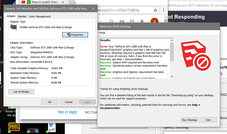Click the YouTube search magnifier icon
227x134 pixels.
pyautogui.click(x=112, y=22)
